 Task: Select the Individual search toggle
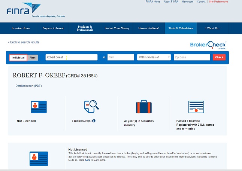(x=18, y=58)
